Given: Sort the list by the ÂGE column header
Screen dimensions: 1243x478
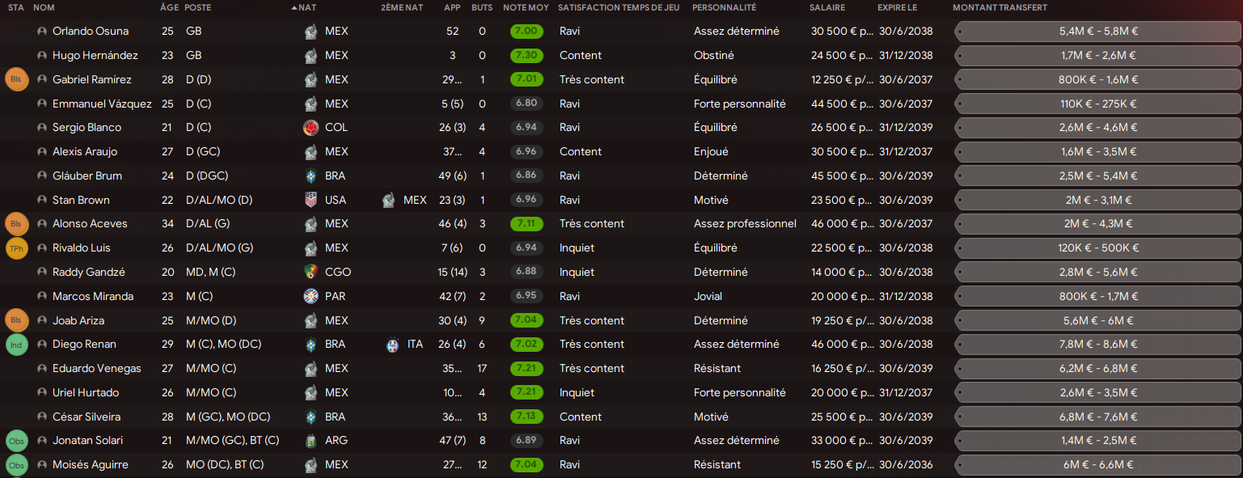Looking at the screenshot, I should (169, 7).
